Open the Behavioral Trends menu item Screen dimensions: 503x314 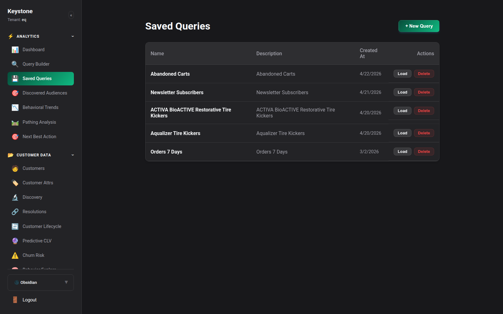click(x=41, y=107)
